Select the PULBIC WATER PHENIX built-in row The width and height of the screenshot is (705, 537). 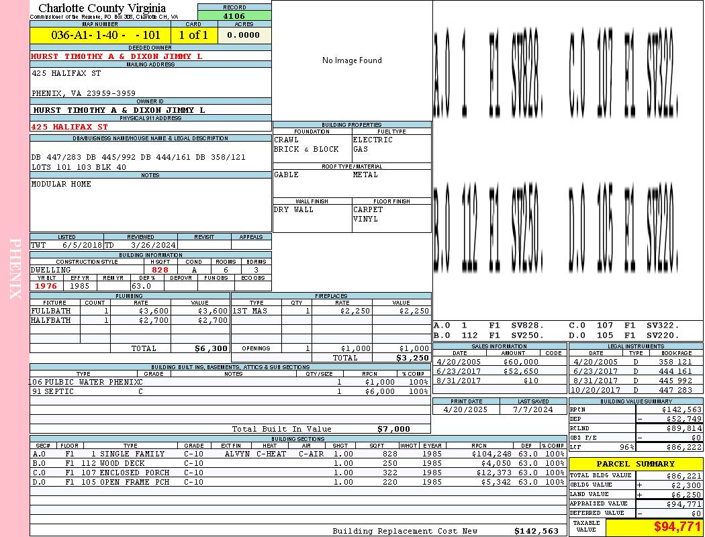(x=230, y=382)
